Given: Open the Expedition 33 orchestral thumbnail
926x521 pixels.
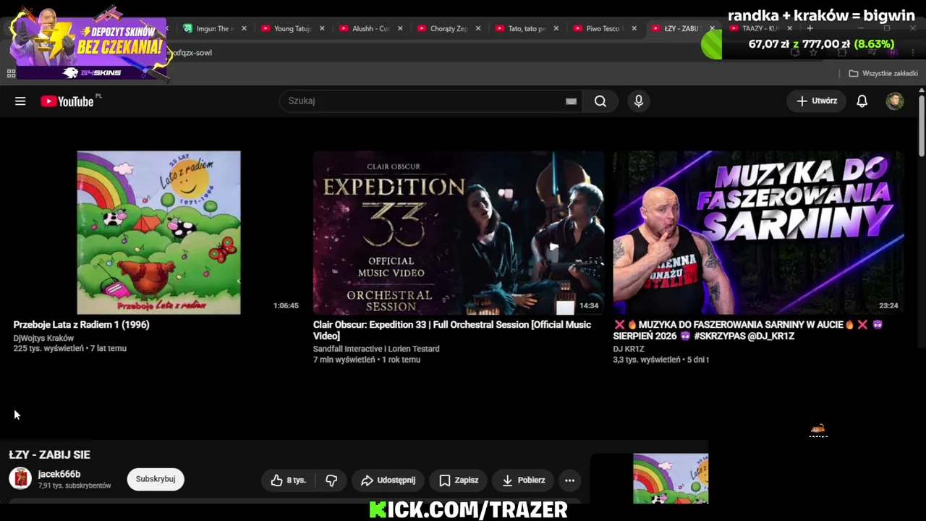Looking at the screenshot, I should point(459,232).
